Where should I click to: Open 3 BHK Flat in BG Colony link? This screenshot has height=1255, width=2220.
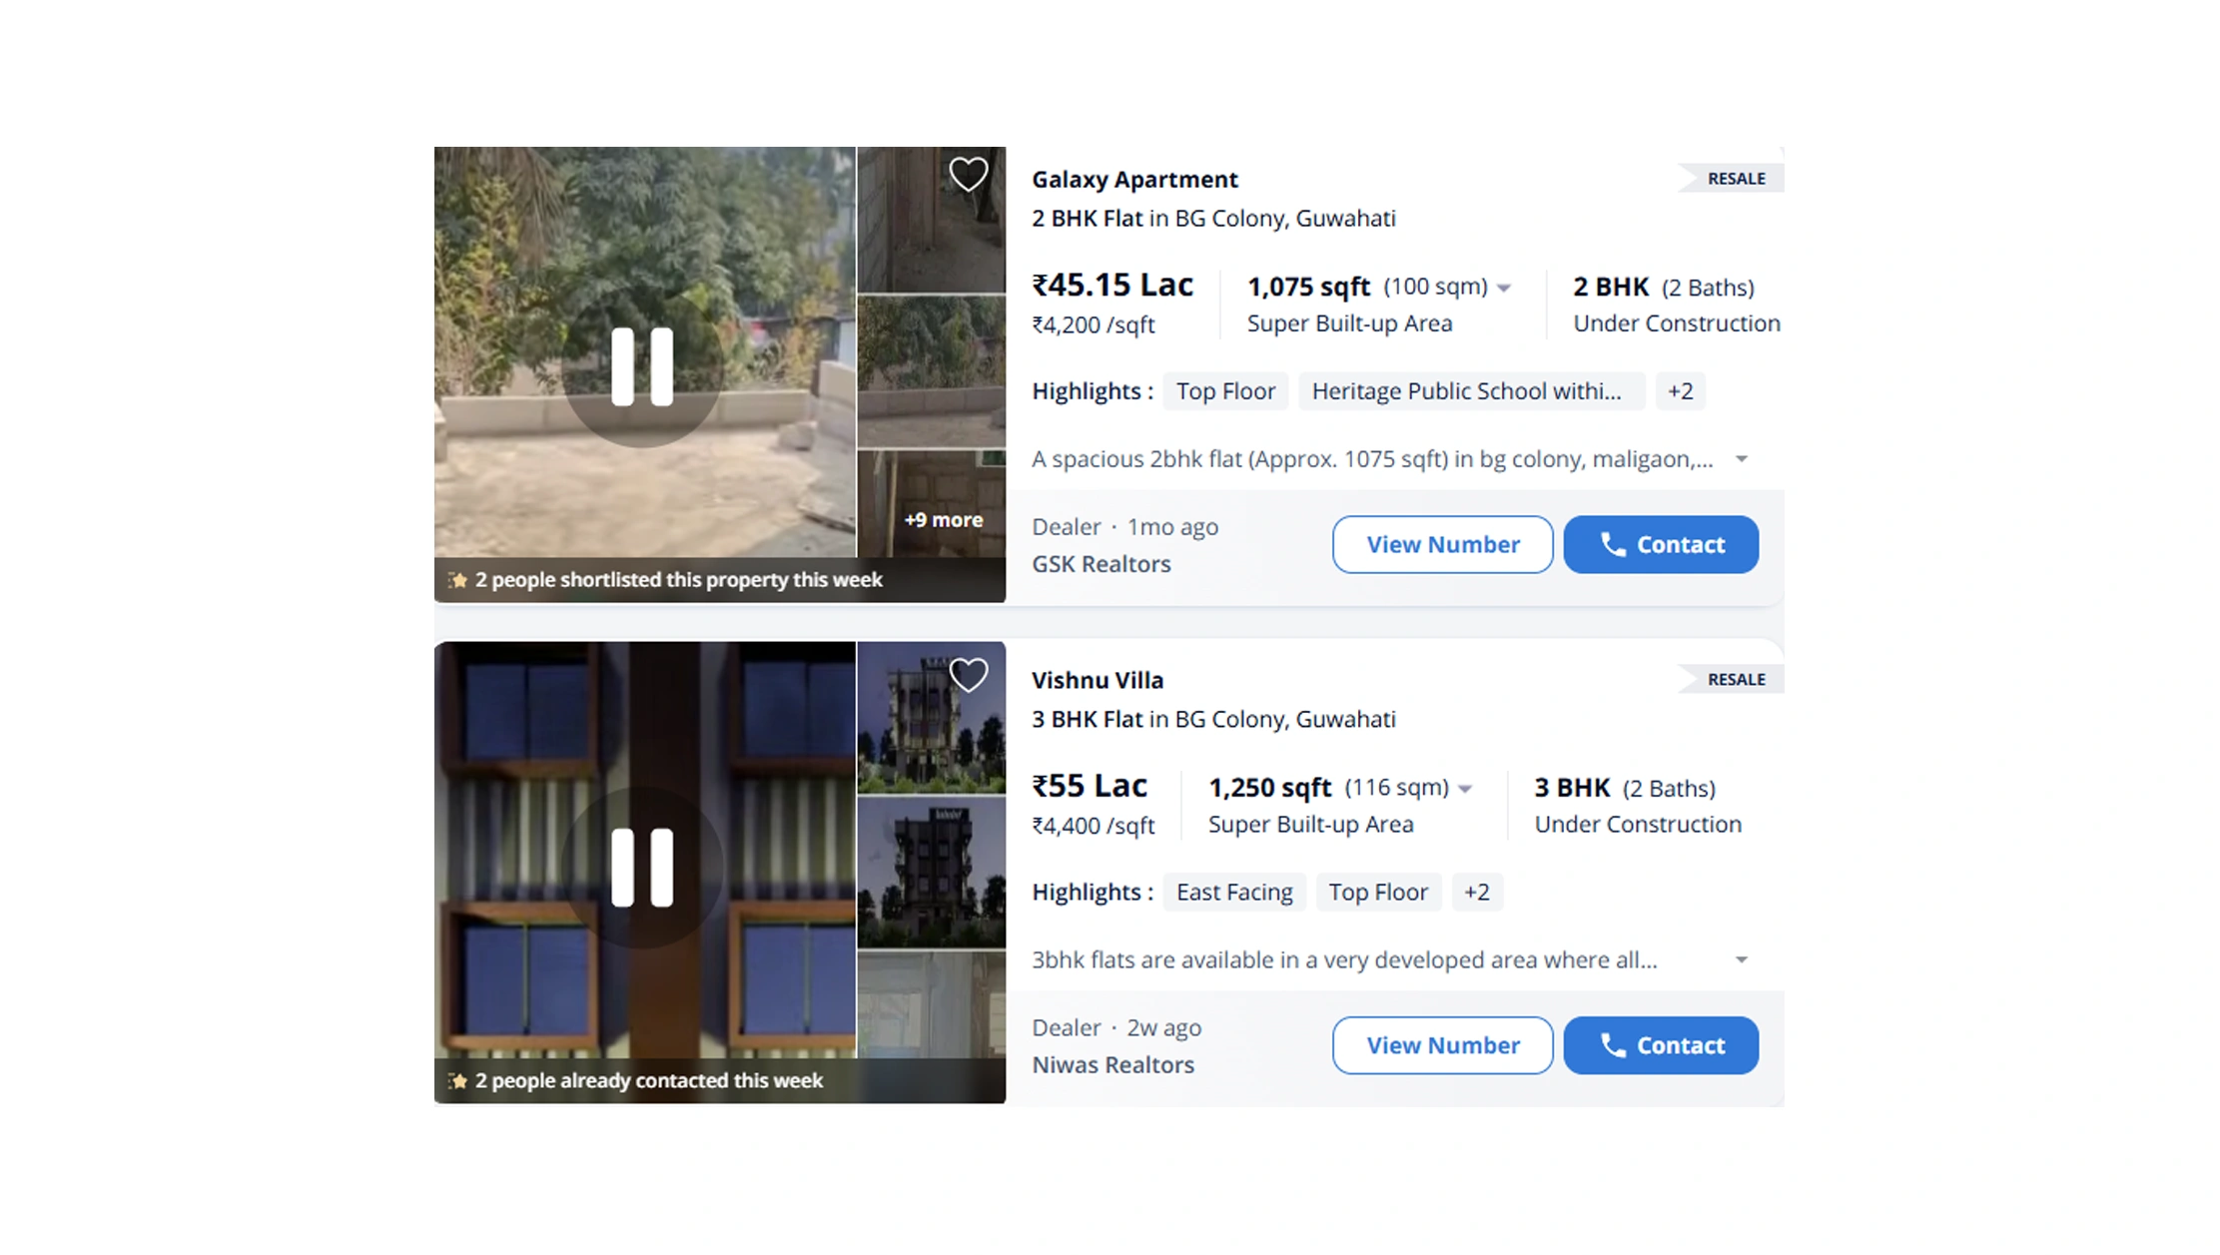pyautogui.click(x=1213, y=719)
